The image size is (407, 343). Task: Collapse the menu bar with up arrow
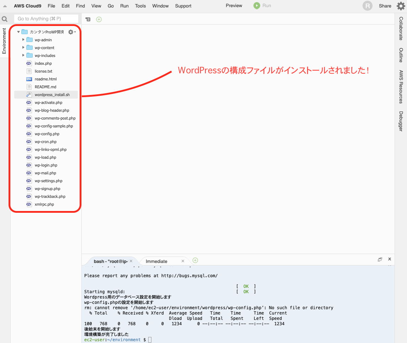tap(5, 6)
